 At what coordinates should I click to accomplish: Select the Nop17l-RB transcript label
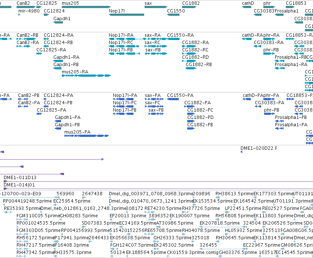pos(121,50)
